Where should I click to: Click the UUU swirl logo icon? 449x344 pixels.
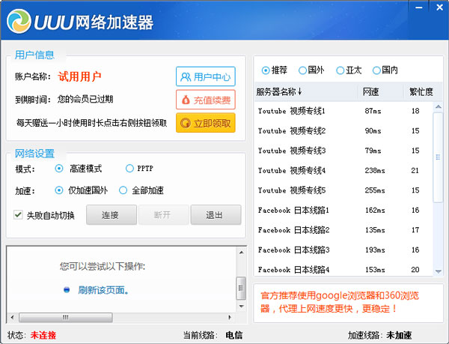click(x=19, y=21)
